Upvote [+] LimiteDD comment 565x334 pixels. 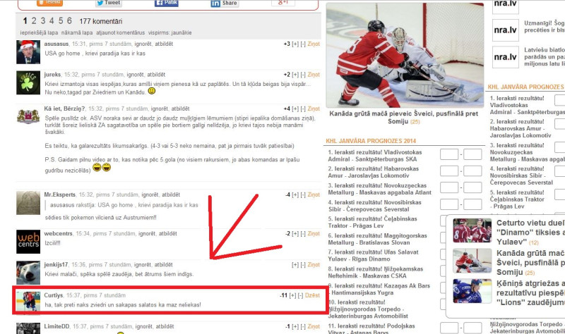click(295, 326)
